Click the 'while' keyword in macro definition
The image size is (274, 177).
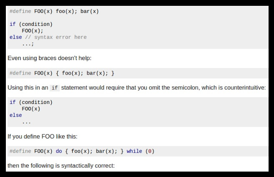(x=134, y=151)
